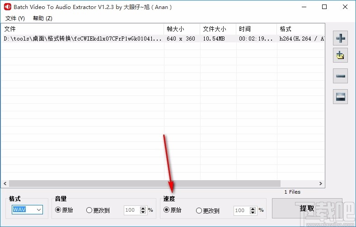The width and height of the screenshot is (356, 227).
Task: Click the 1 Files count label
Action: click(292, 192)
